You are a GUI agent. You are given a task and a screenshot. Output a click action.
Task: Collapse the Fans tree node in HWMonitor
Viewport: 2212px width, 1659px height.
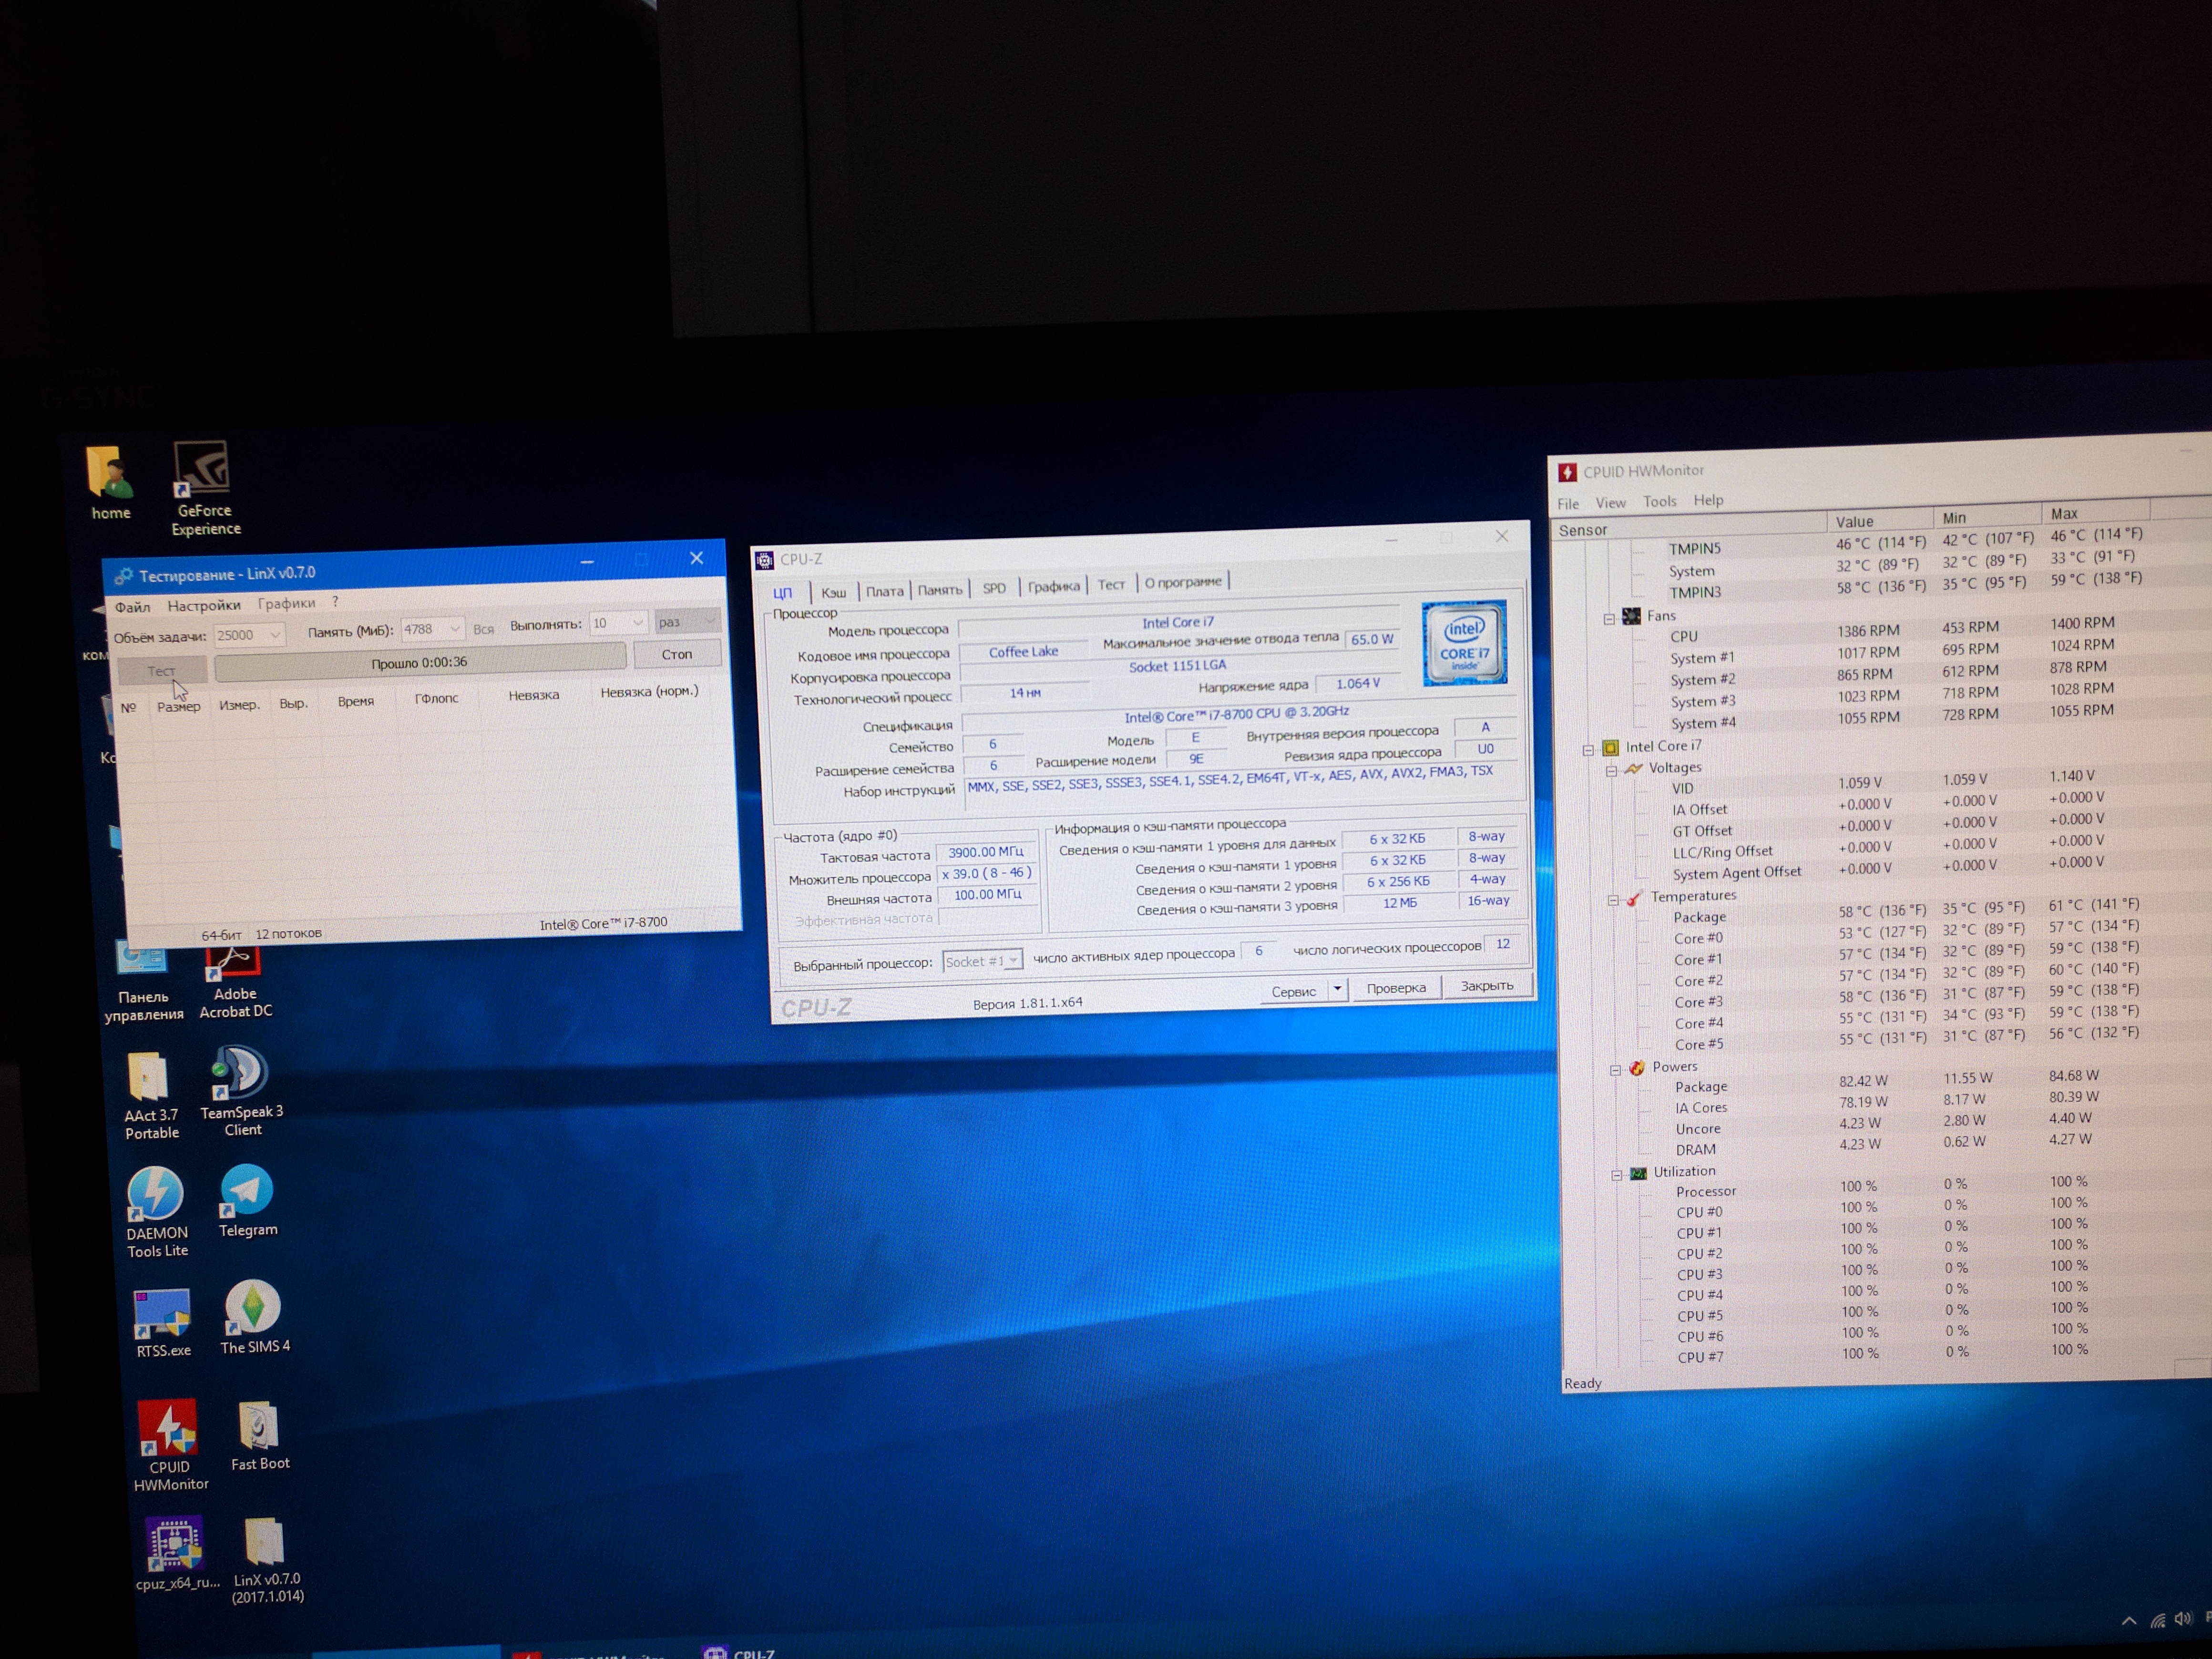tap(1609, 619)
